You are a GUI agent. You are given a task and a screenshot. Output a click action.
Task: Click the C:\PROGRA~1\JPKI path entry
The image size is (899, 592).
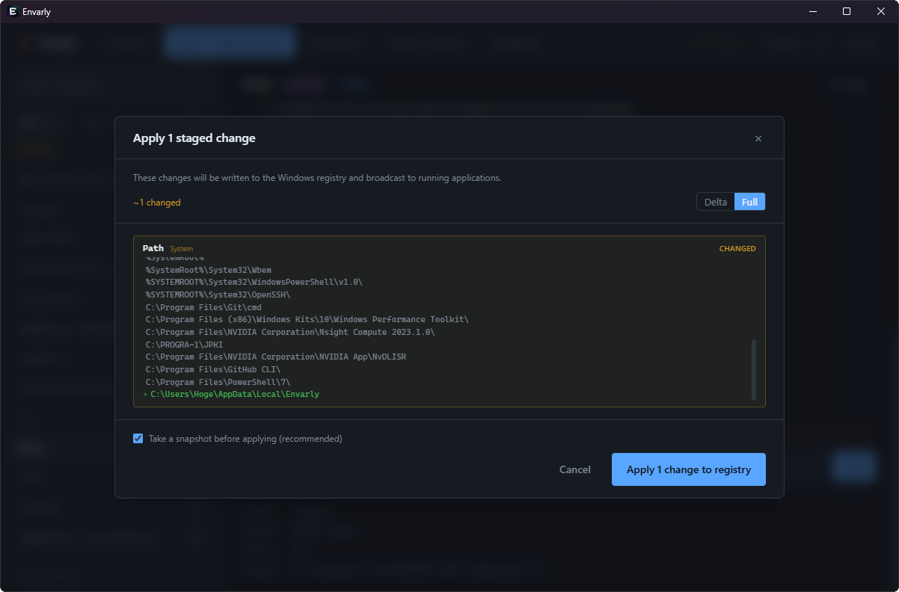click(x=184, y=345)
